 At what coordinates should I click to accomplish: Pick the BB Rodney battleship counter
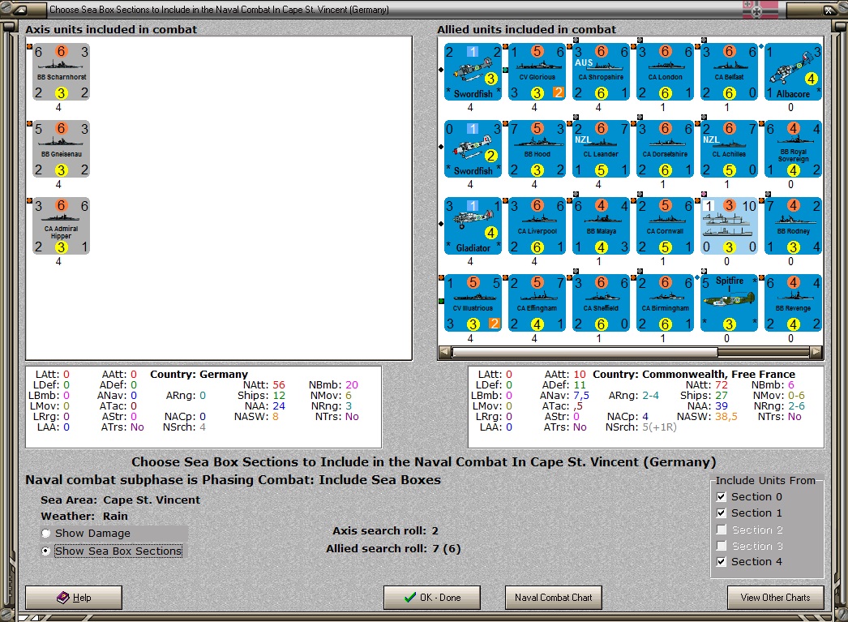tap(794, 226)
